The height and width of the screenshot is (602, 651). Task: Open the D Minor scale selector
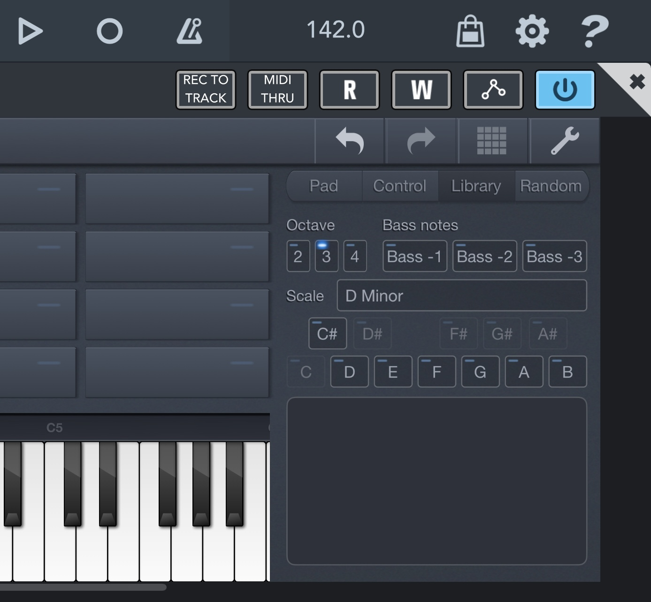[x=461, y=296]
